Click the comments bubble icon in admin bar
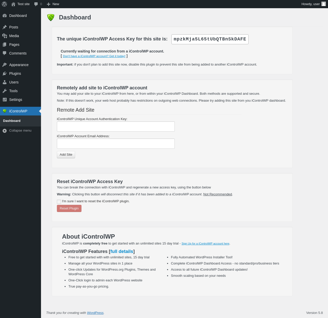 click(36, 4)
